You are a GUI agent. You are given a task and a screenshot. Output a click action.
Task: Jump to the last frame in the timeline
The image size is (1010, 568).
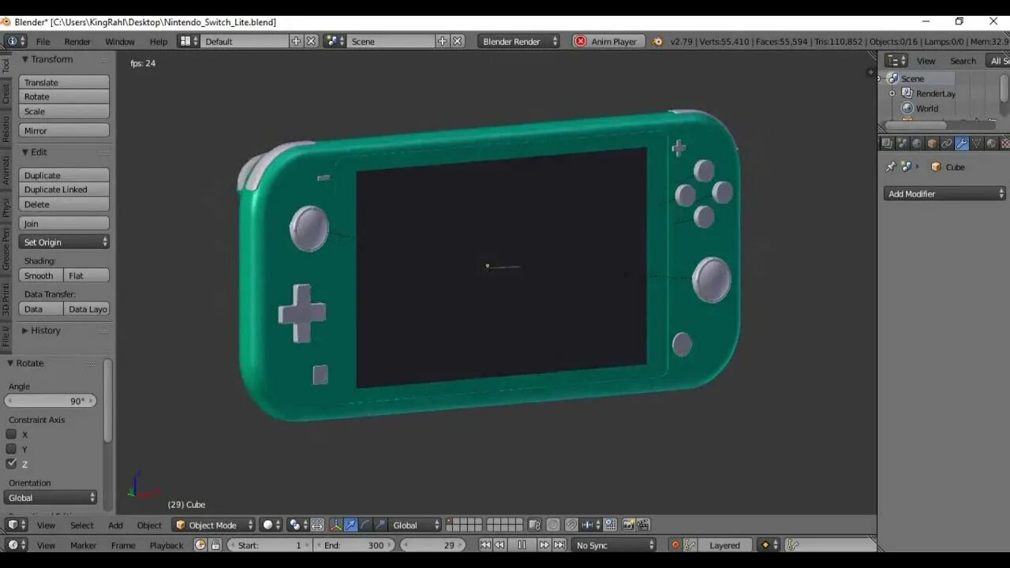click(x=559, y=545)
